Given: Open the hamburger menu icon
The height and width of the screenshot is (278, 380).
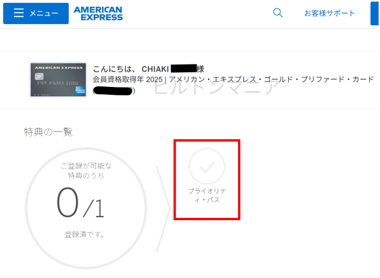Looking at the screenshot, I should [19, 13].
